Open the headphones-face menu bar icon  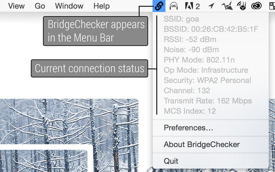click(174, 6)
